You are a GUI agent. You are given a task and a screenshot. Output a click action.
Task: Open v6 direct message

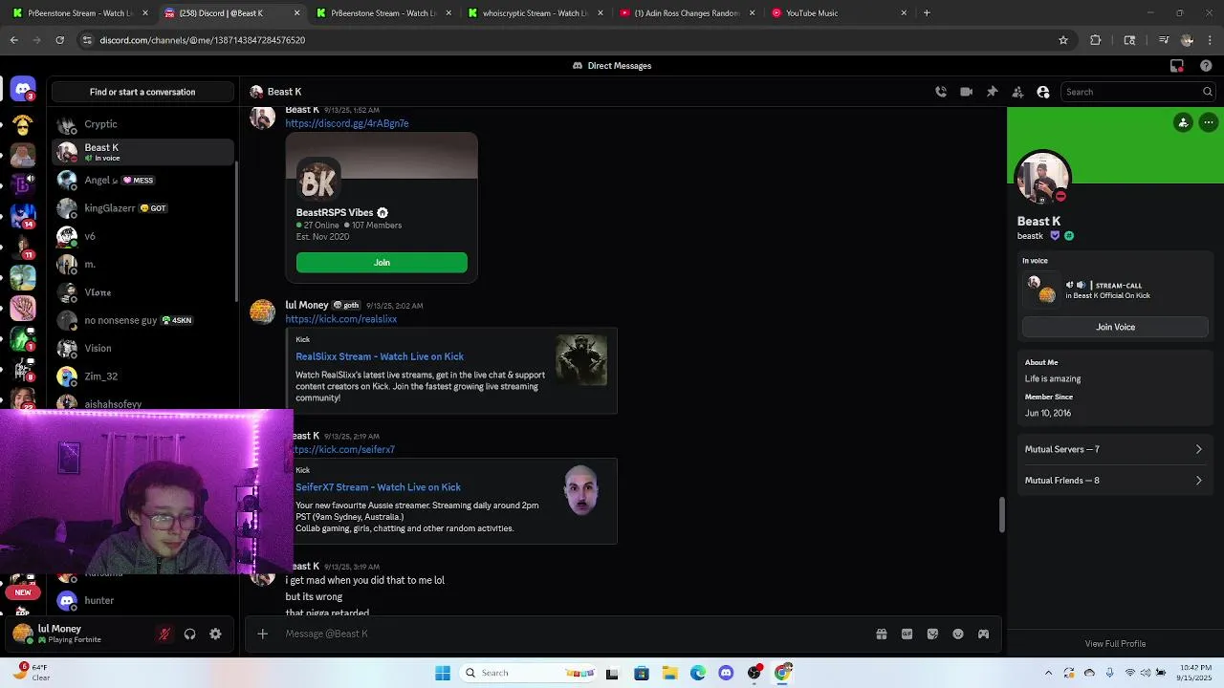[142, 236]
